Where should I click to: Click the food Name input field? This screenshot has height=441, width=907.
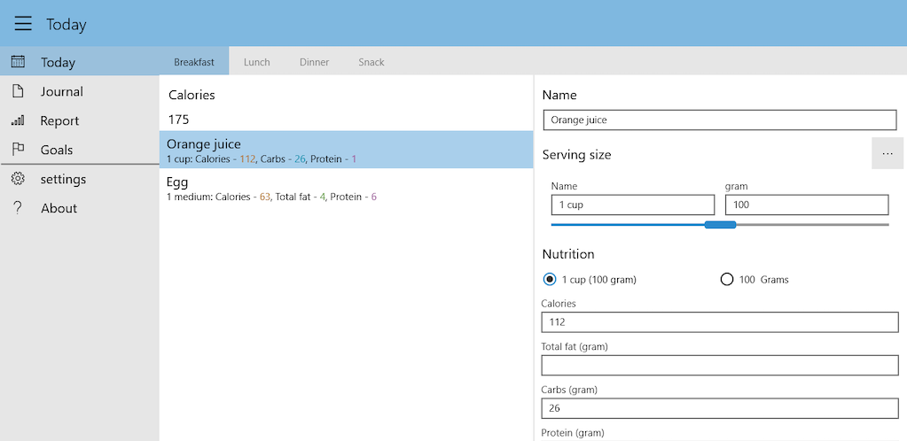pyautogui.click(x=719, y=120)
